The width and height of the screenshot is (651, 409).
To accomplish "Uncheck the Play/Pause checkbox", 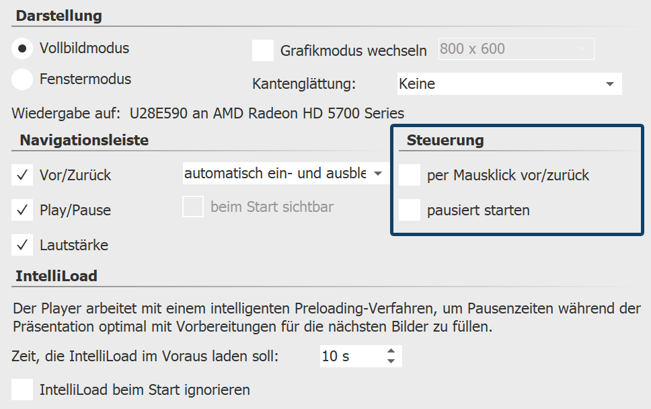I will click(22, 211).
